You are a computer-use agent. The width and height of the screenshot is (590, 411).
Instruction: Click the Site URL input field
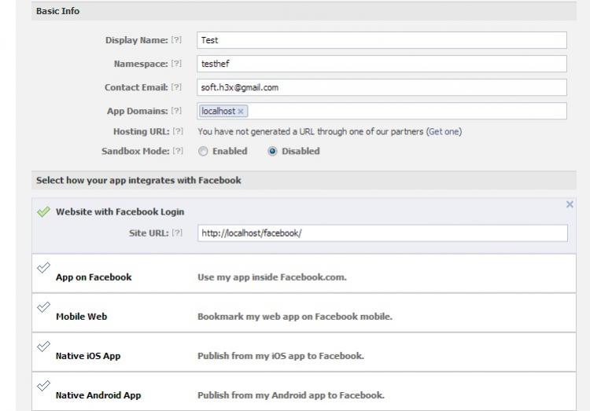pos(382,233)
